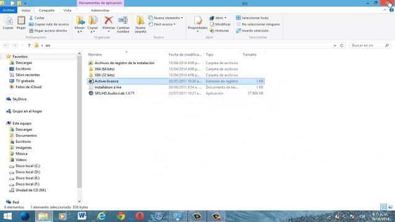Click Herramientas de aplicación contextual tab
This screenshot has height=222, width=395.
pos(100,3)
